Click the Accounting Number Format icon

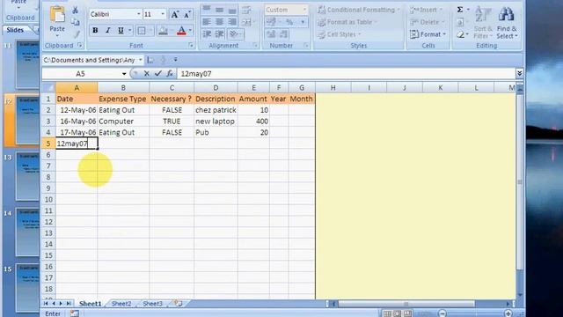271,22
